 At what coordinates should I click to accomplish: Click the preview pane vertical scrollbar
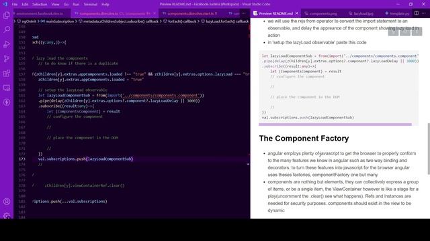click(429, 149)
